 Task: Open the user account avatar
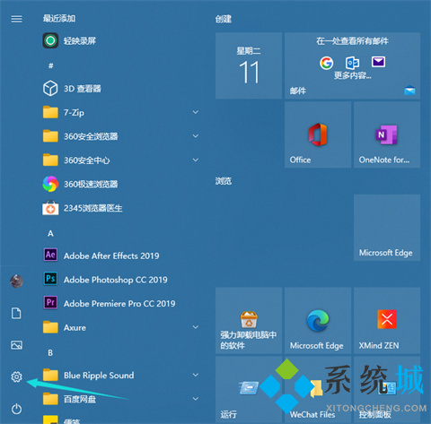pyautogui.click(x=16, y=281)
